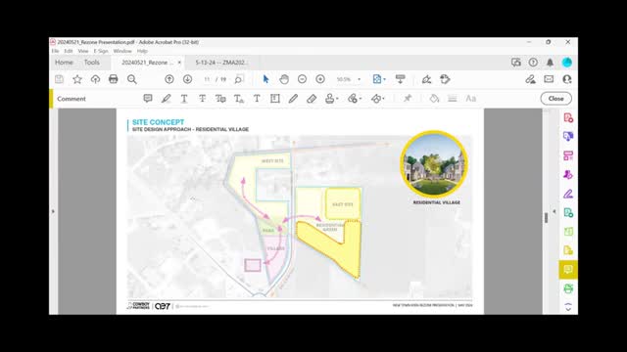
Task: Go to previous page arrow
Action: tap(169, 79)
